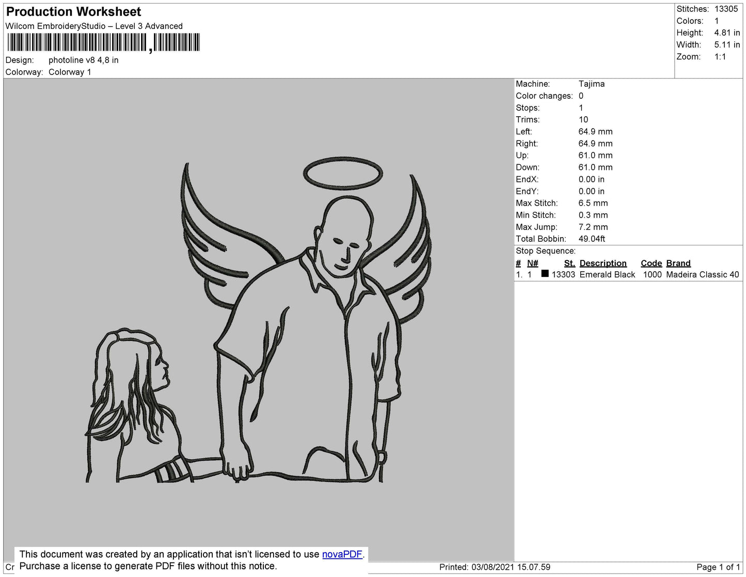Select the 'Production Worksheet' title

[x=73, y=12]
